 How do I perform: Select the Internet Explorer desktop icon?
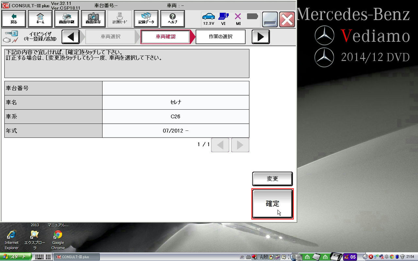click(x=11, y=240)
